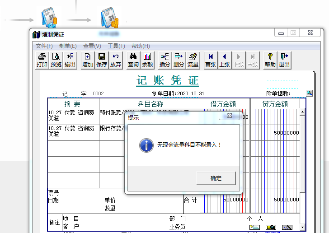329x233 pixels.
Task: Select first row 摘要 cell
Action: (x=73, y=116)
